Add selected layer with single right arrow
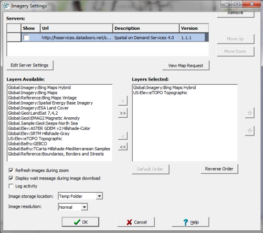Viewport: 263px width, 233px height. coord(123,101)
